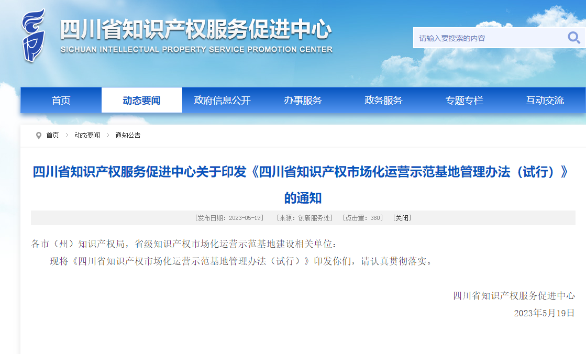Click the chevron before 通知公告 breadcrumb
The height and width of the screenshot is (354, 586).
click(107, 136)
